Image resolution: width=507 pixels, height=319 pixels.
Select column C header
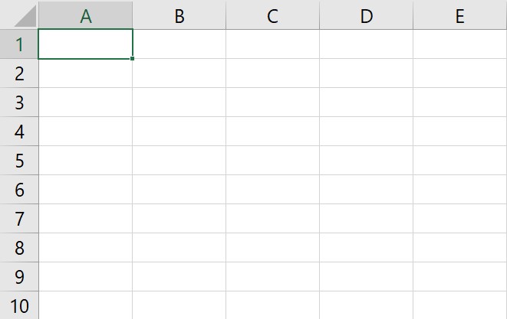click(272, 15)
